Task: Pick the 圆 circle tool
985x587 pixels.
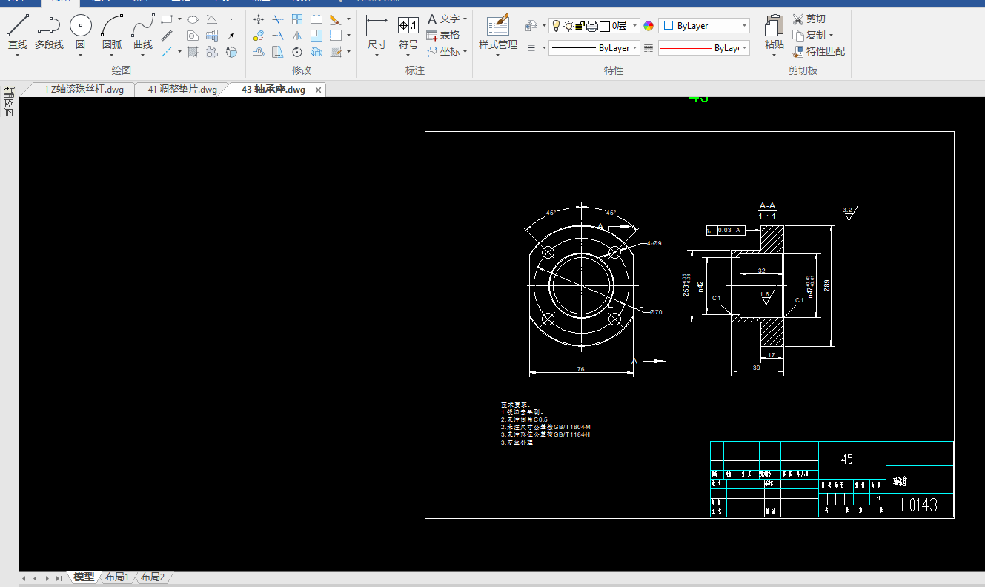Action: [x=81, y=27]
